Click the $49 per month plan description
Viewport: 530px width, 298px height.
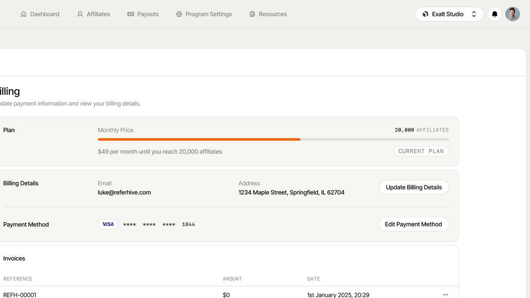tap(160, 151)
